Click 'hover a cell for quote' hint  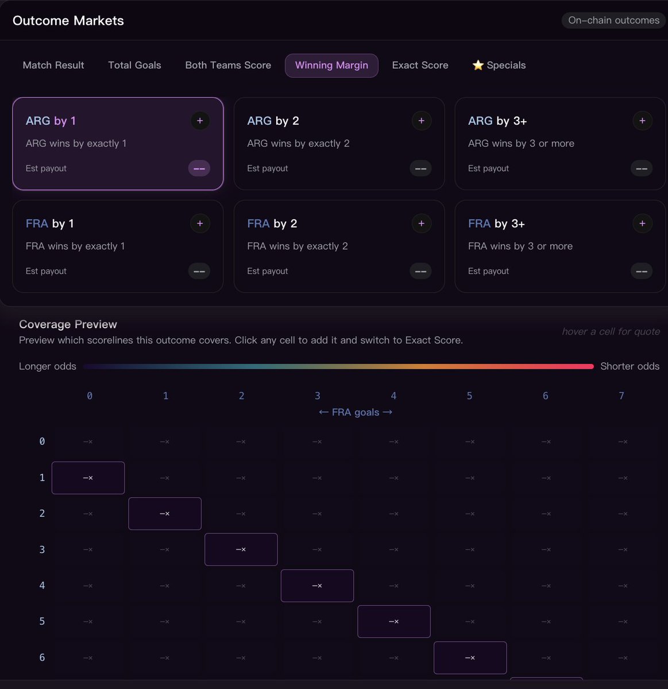coord(611,331)
